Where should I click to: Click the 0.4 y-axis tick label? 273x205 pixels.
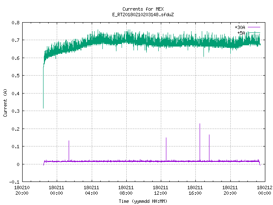pyautogui.click(x=15, y=94)
